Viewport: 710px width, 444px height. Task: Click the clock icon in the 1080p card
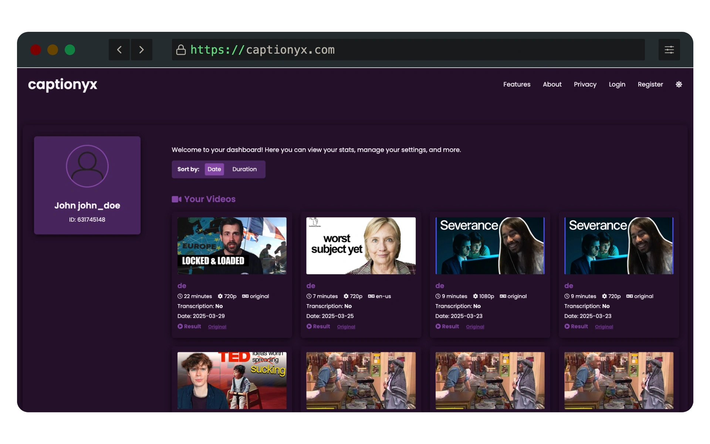click(x=438, y=296)
